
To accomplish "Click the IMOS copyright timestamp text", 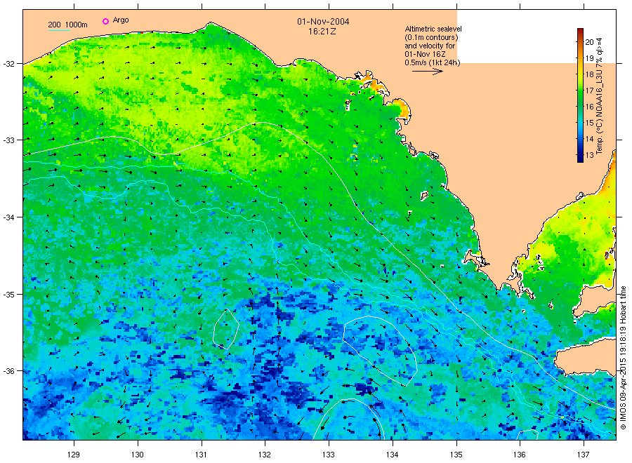I will tap(623, 358).
